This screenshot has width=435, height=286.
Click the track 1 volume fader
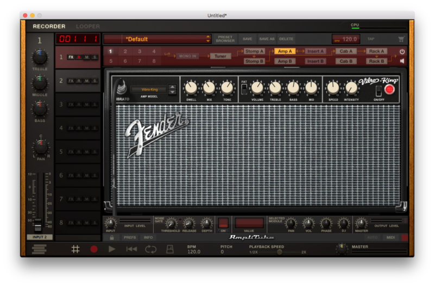(x=37, y=225)
